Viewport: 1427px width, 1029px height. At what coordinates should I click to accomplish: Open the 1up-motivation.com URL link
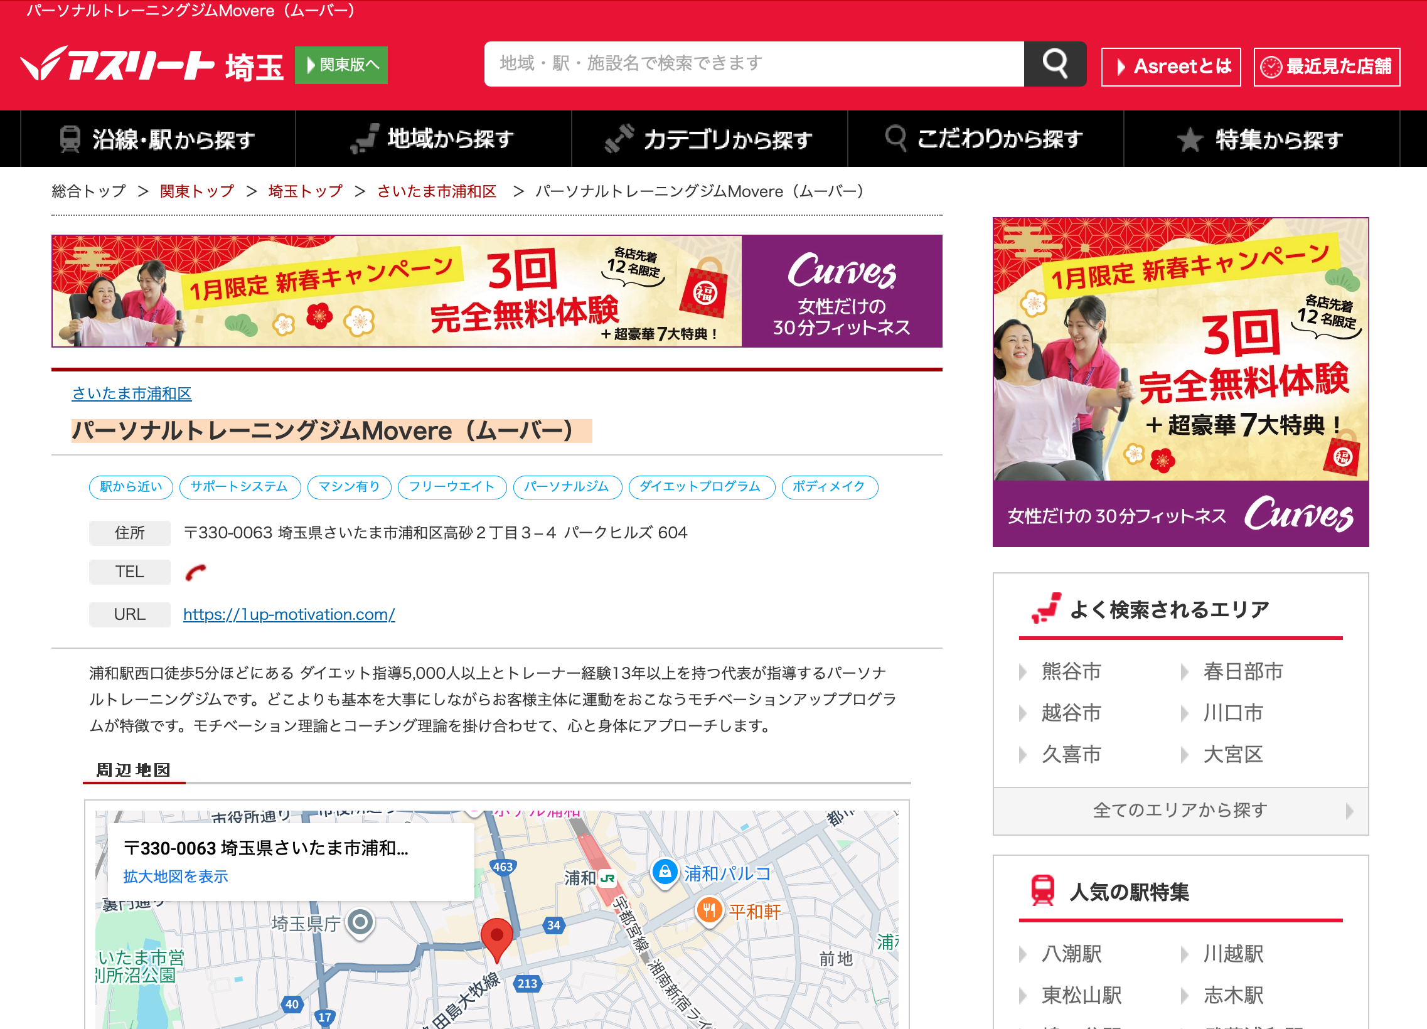point(289,614)
